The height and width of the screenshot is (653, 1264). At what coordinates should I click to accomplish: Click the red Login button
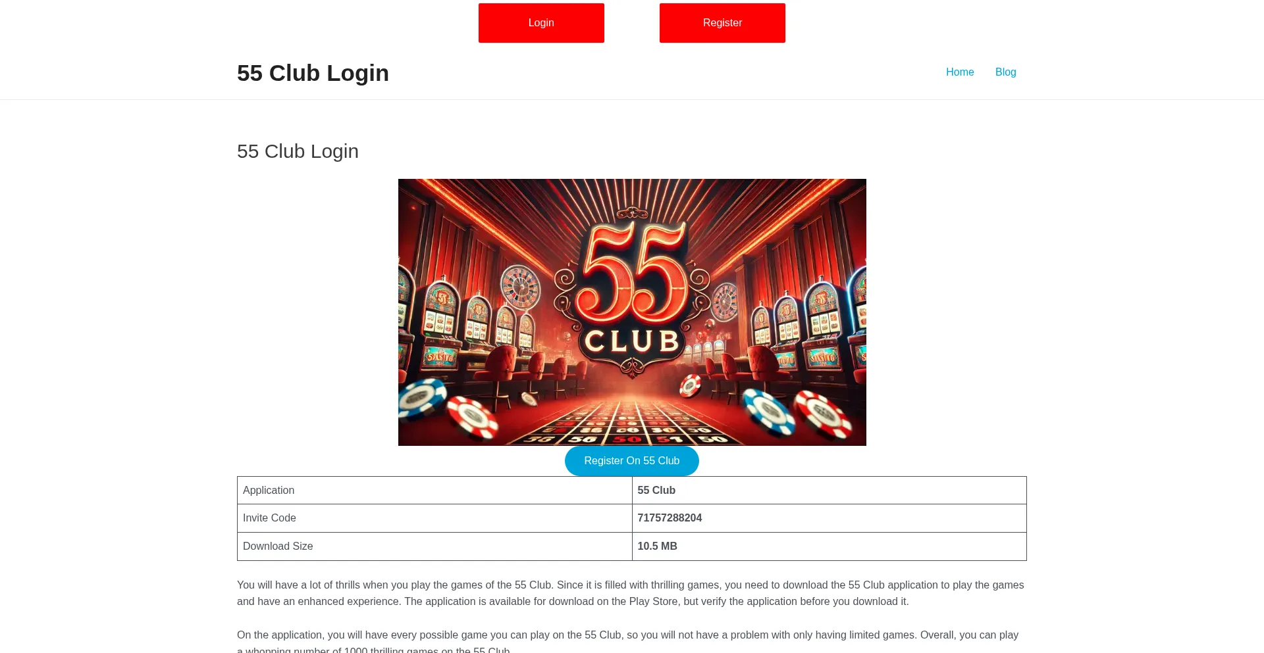click(x=541, y=23)
